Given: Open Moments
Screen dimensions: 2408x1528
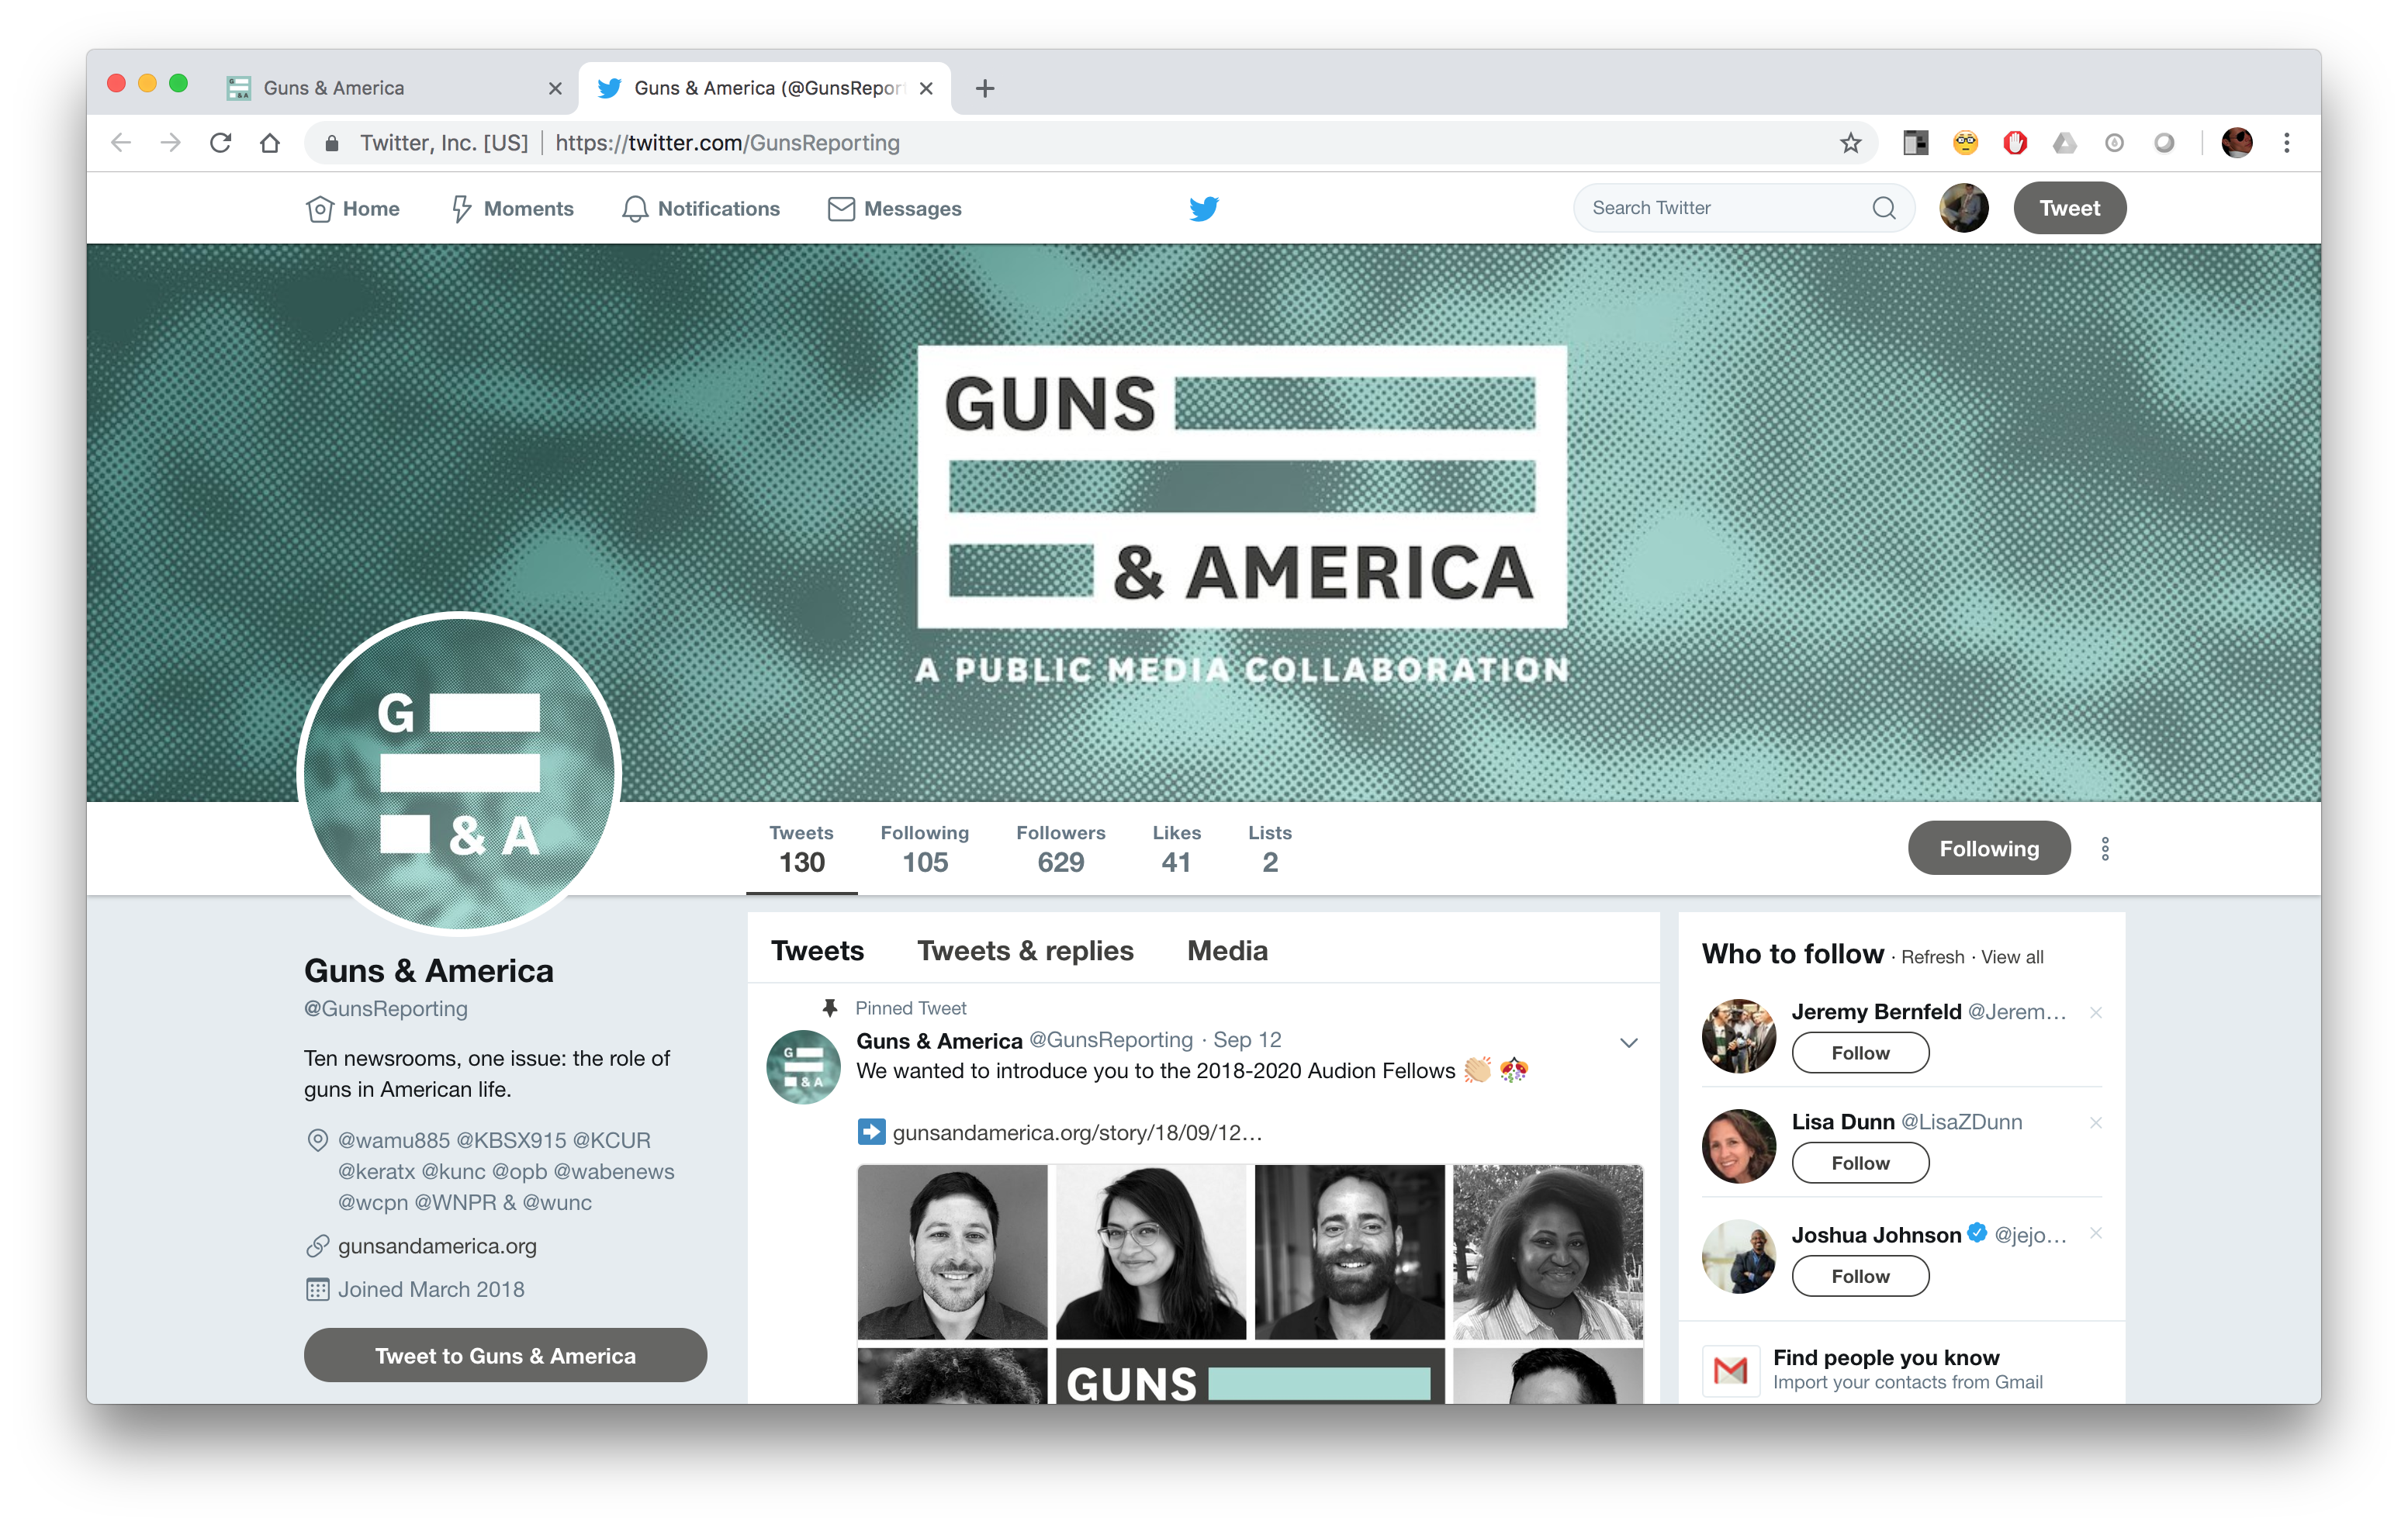Looking at the screenshot, I should 511,208.
